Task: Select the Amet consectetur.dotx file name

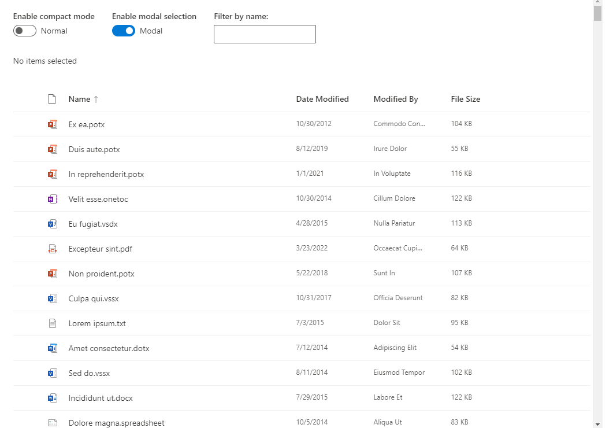Action: click(109, 348)
